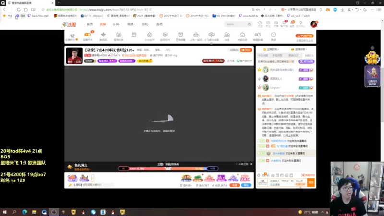Open the 鱼吧 navigation item
The image size is (384, 216).
pyautogui.click(x=159, y=24)
